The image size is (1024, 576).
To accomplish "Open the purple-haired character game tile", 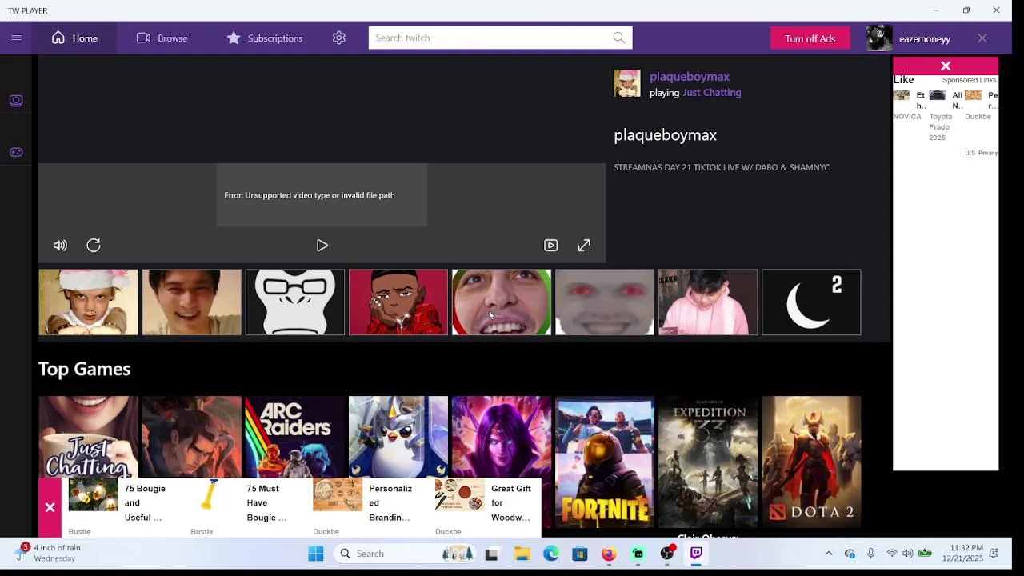I will click(x=502, y=436).
